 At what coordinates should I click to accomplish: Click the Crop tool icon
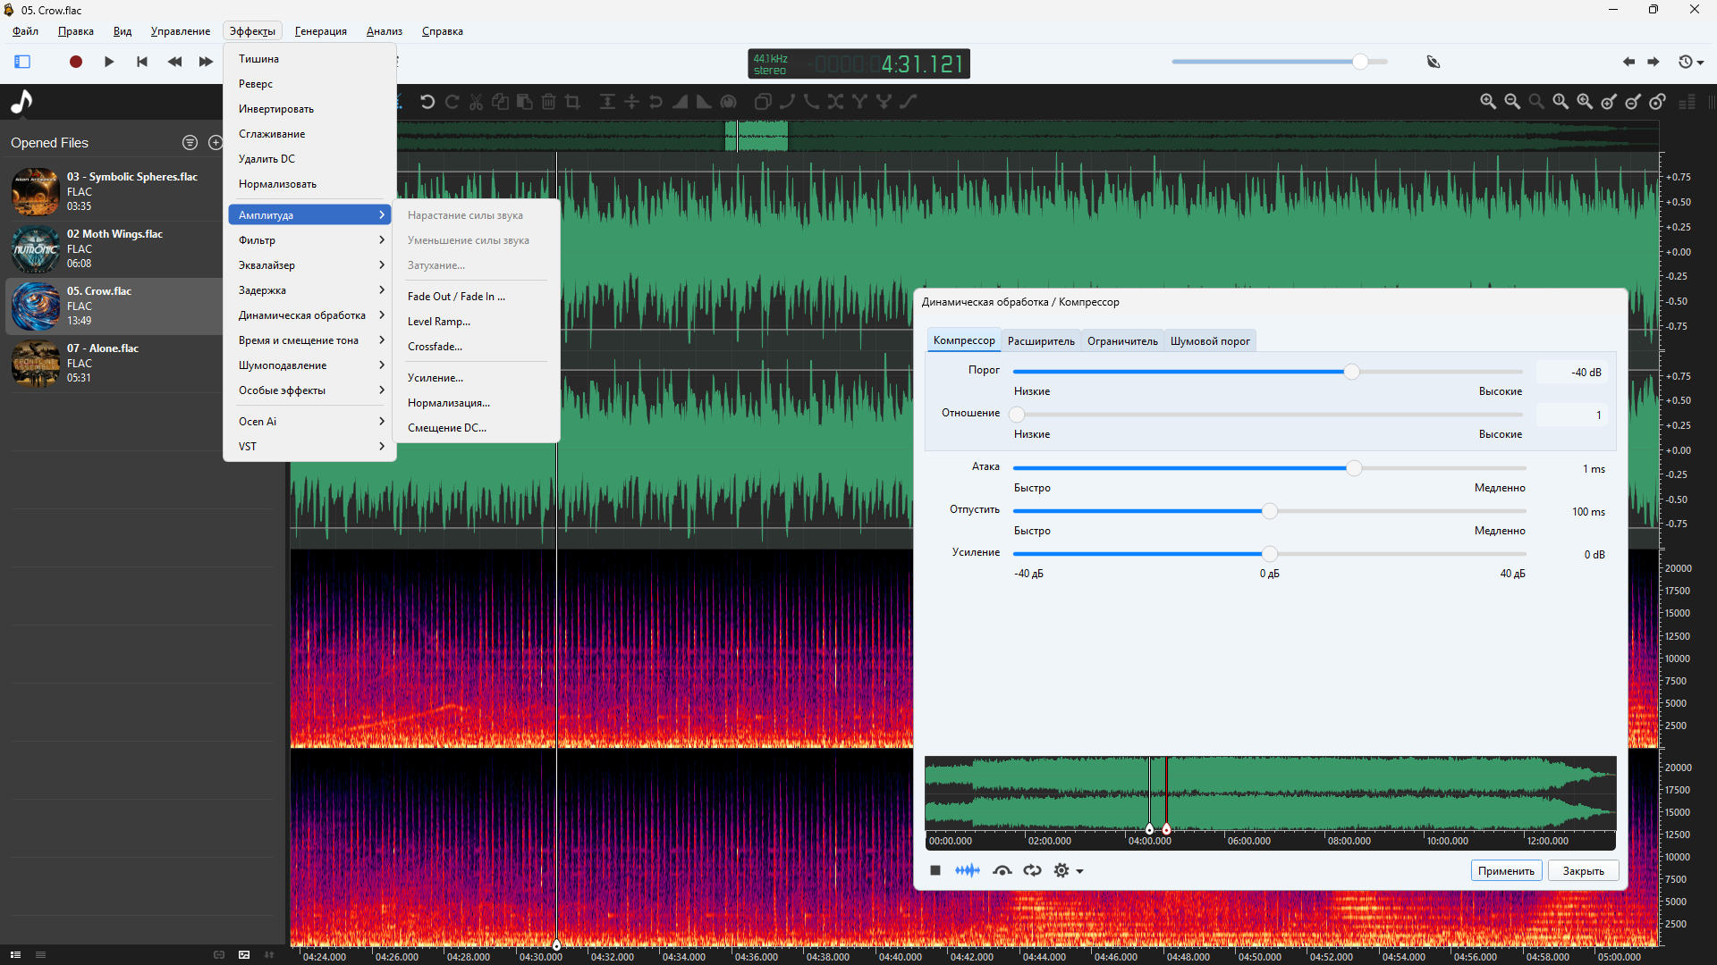point(573,102)
